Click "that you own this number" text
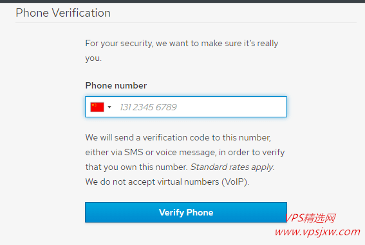The image size is (365, 245). tap(136, 167)
